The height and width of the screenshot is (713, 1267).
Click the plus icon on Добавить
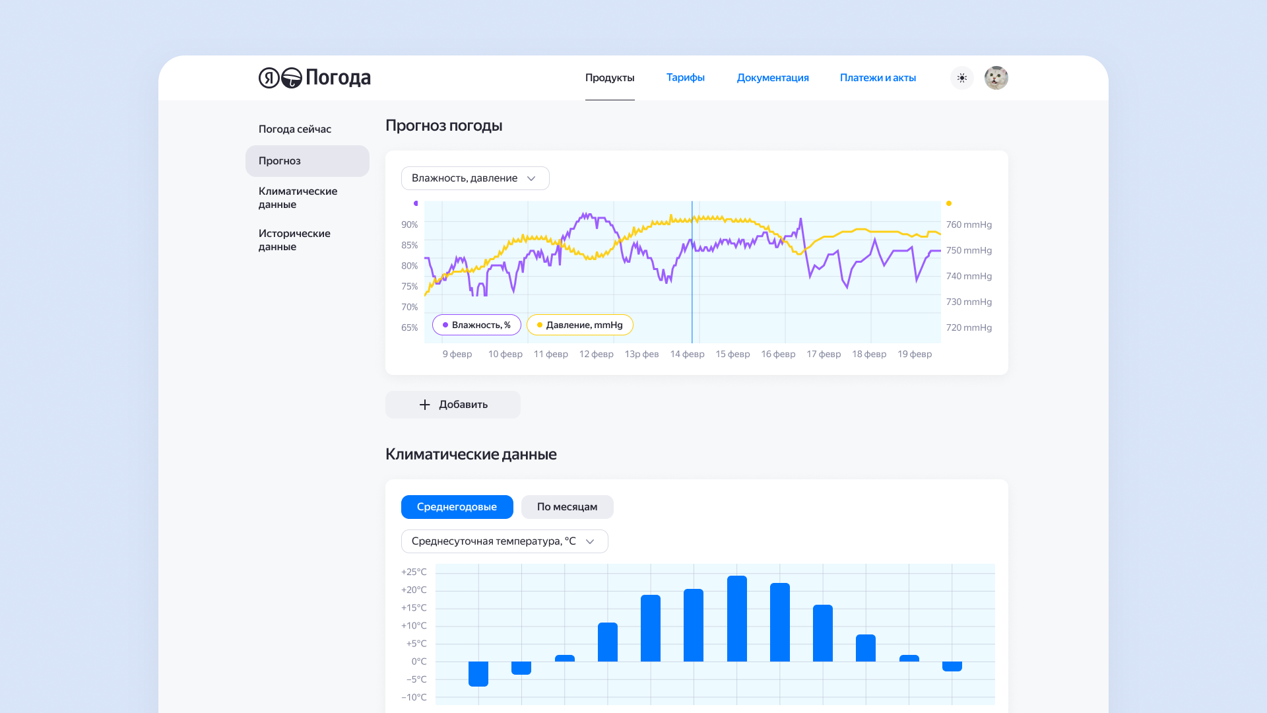point(425,405)
